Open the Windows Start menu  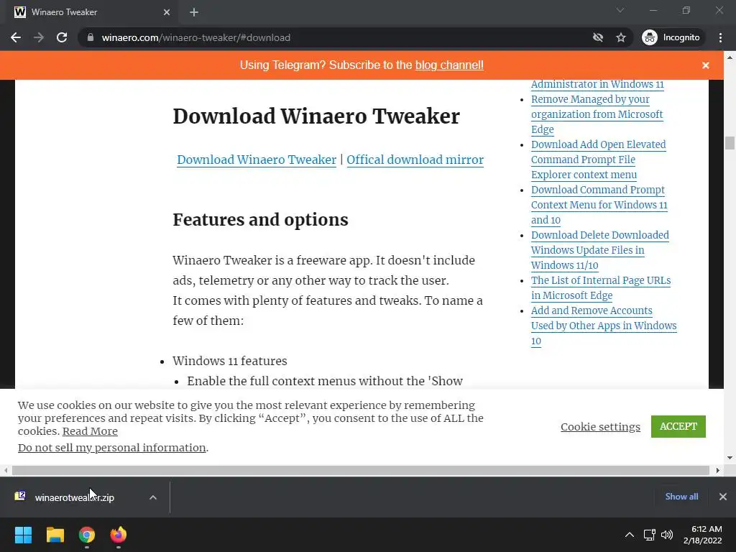(23, 535)
